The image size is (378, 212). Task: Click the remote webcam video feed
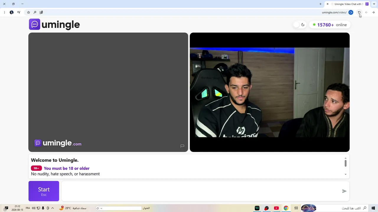coord(270,92)
